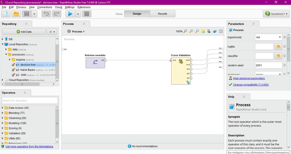291x154 pixels.
Task: Click the random seed field
Action: pyautogui.click(x=269, y=65)
